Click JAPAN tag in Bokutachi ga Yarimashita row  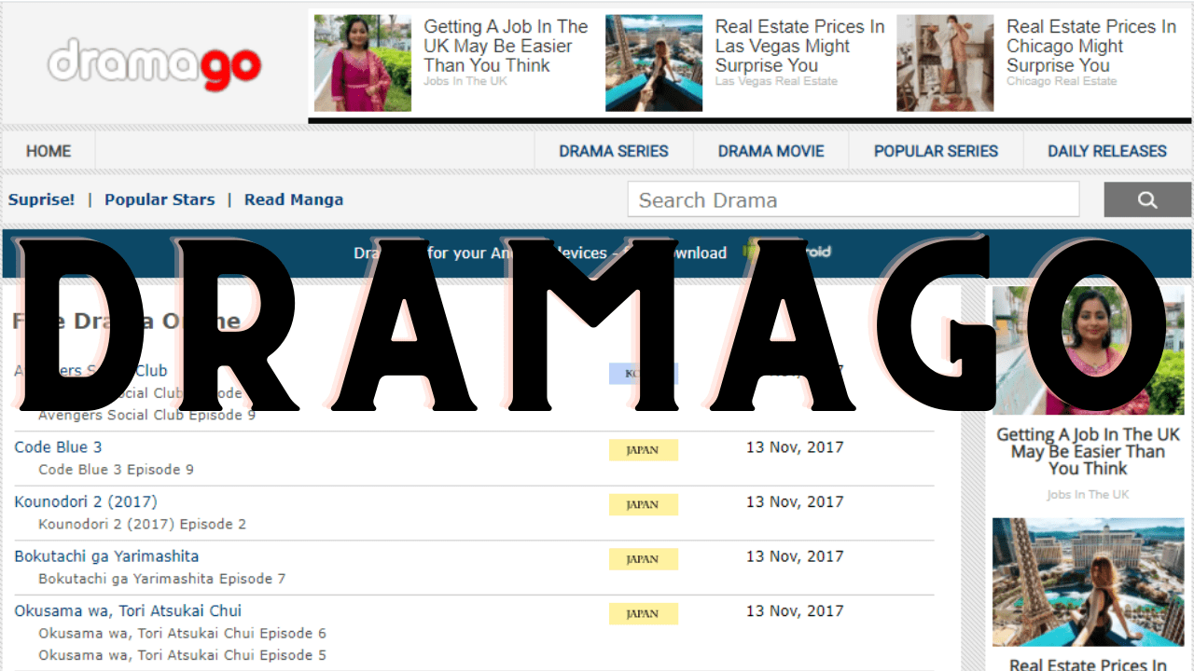[644, 559]
